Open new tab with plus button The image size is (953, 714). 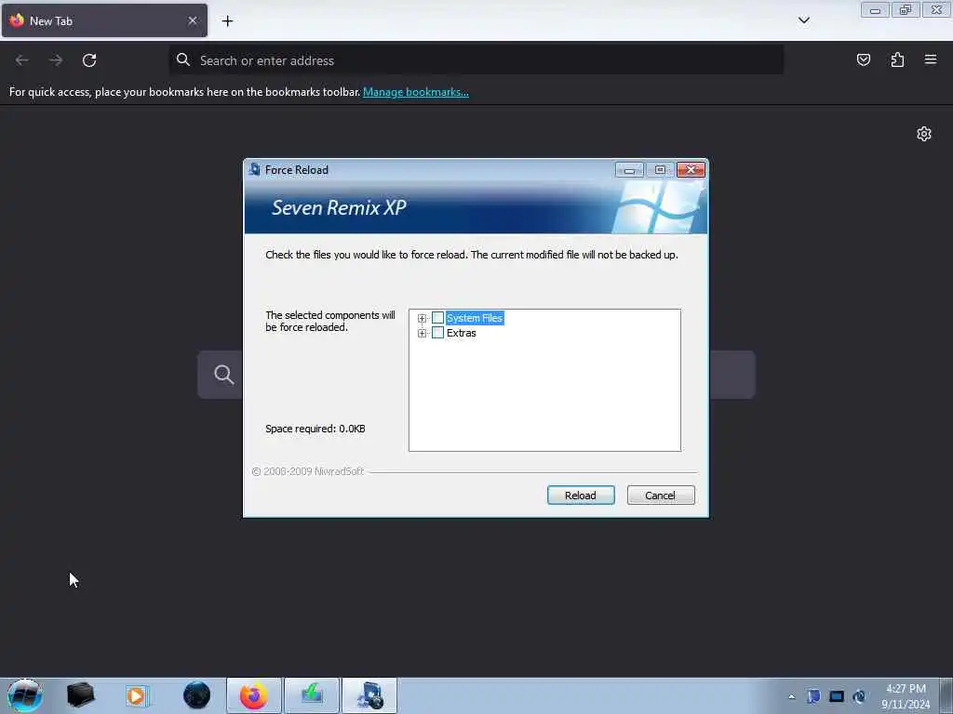point(227,21)
